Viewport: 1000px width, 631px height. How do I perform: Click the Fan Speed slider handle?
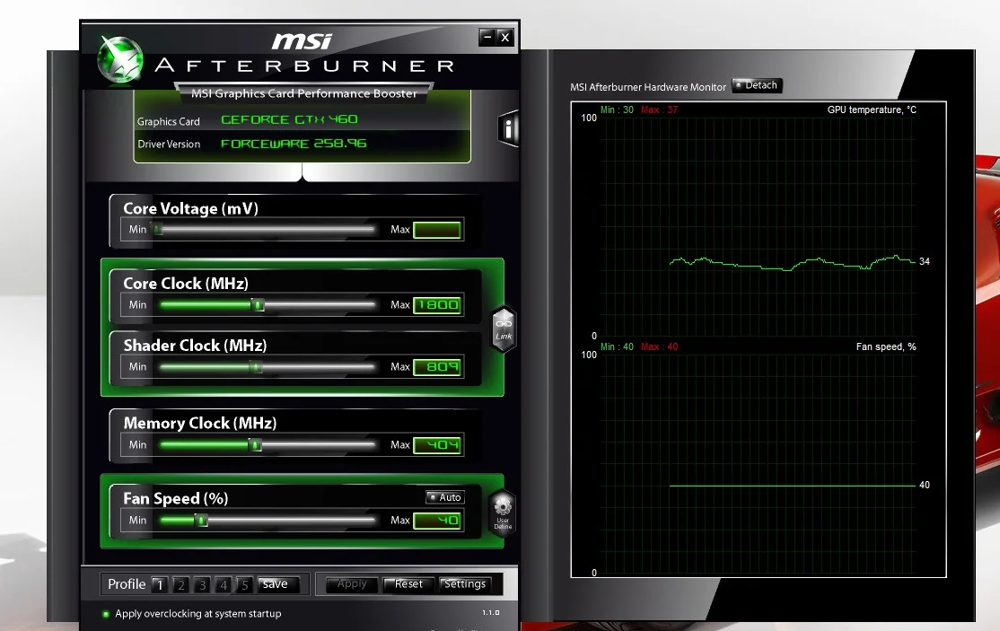(x=202, y=520)
